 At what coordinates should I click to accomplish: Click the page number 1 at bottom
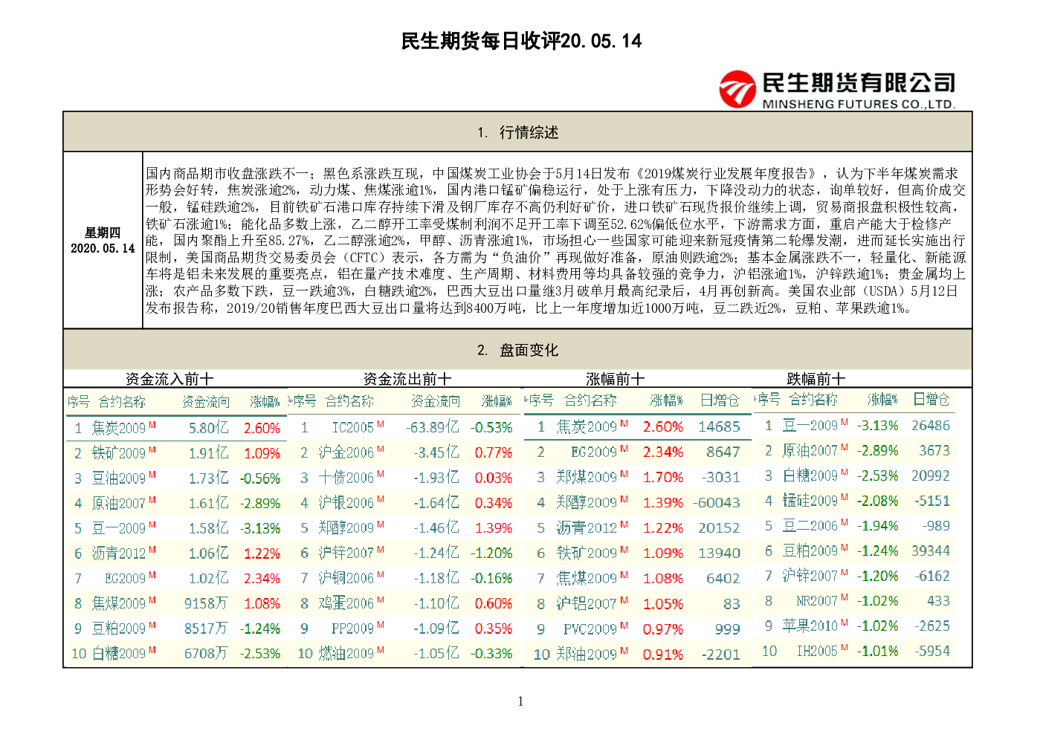(520, 701)
